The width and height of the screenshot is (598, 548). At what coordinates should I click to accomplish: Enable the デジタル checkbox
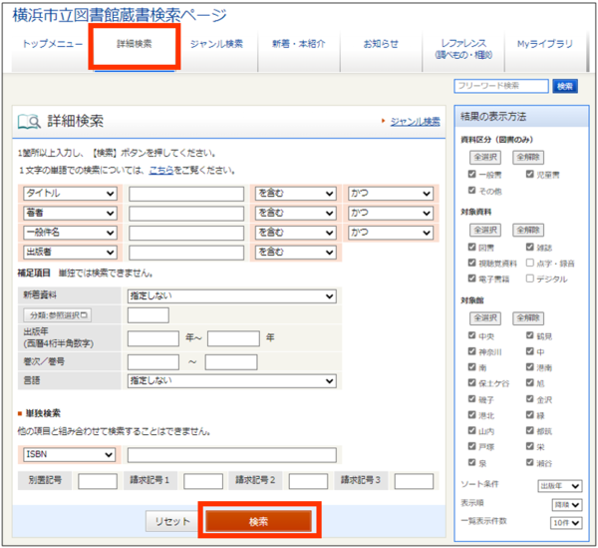[530, 279]
